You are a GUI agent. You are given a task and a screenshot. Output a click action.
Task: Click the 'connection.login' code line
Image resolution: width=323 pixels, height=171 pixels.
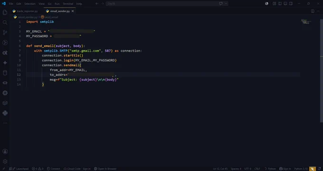pos(79,60)
